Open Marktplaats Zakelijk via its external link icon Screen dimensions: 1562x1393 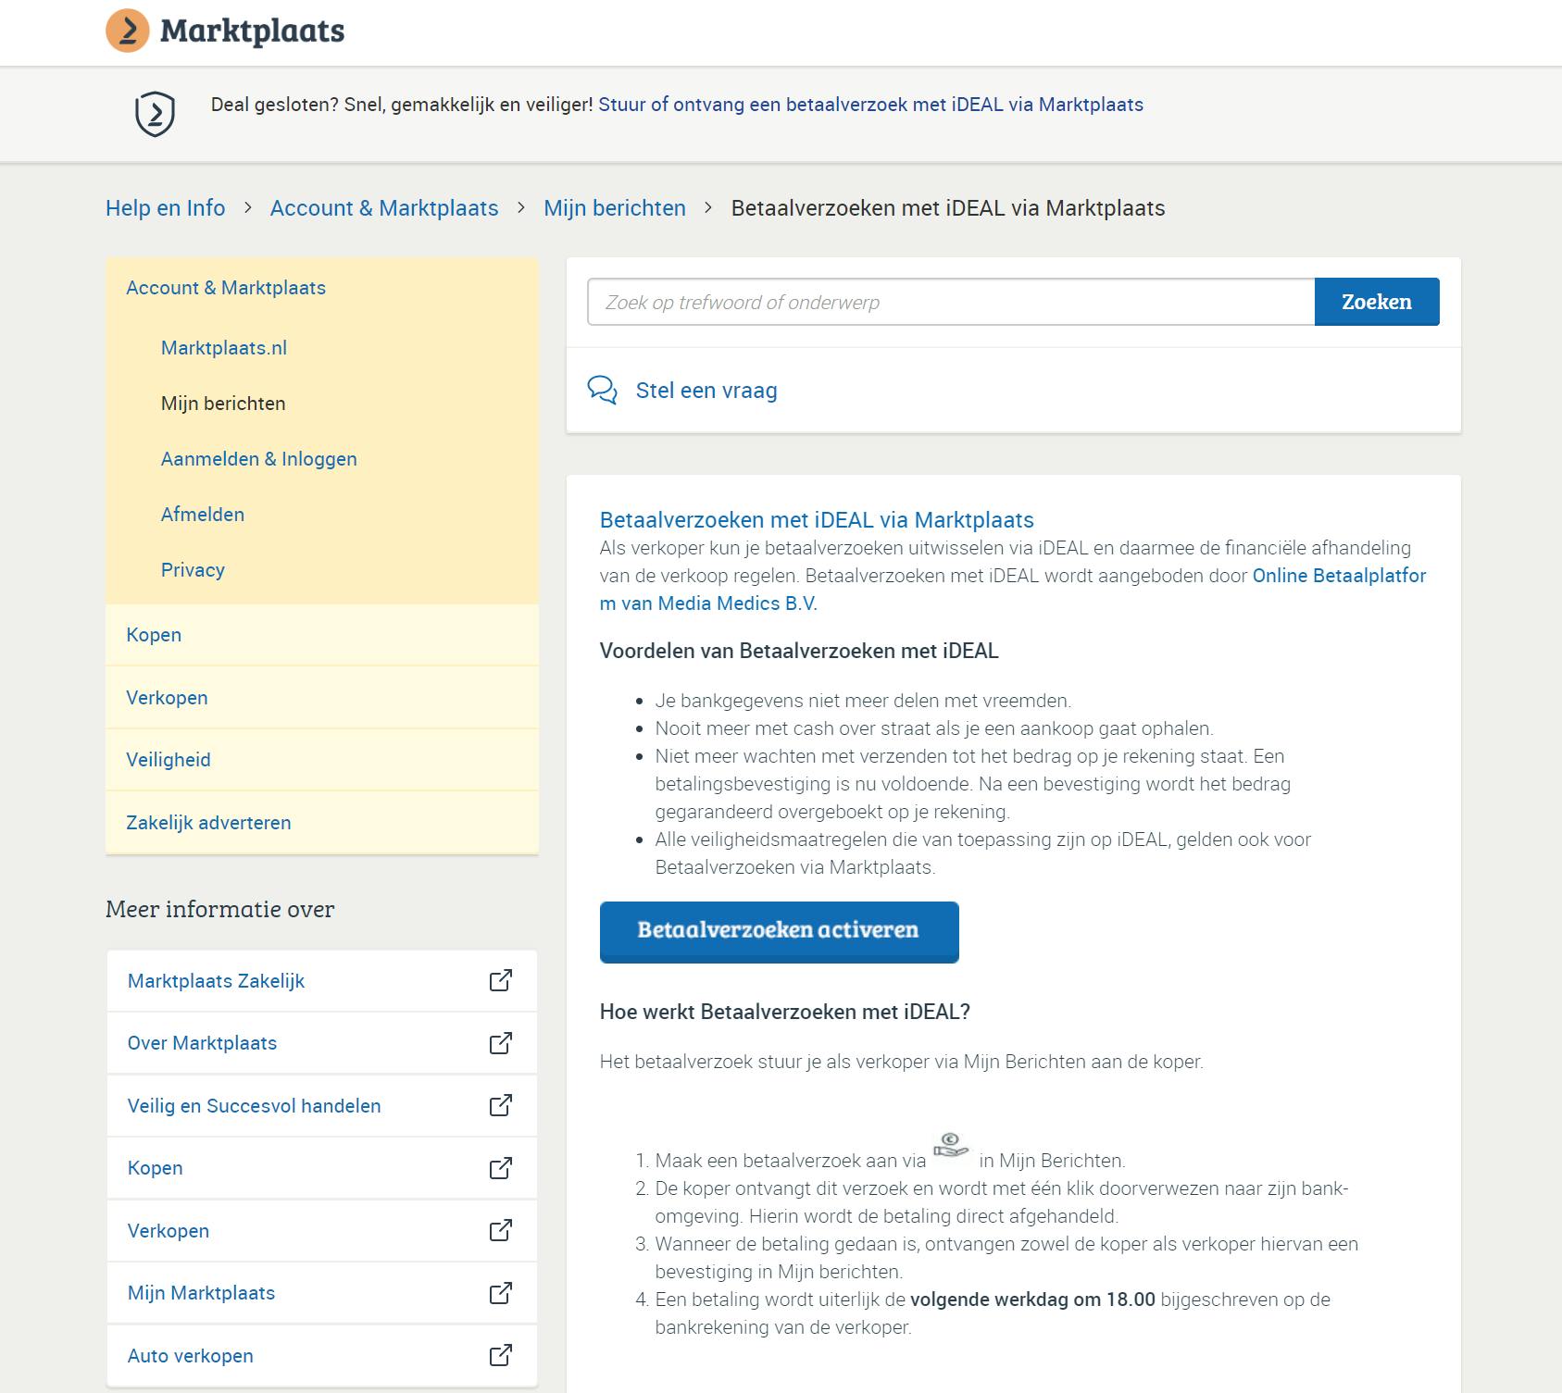click(x=500, y=980)
